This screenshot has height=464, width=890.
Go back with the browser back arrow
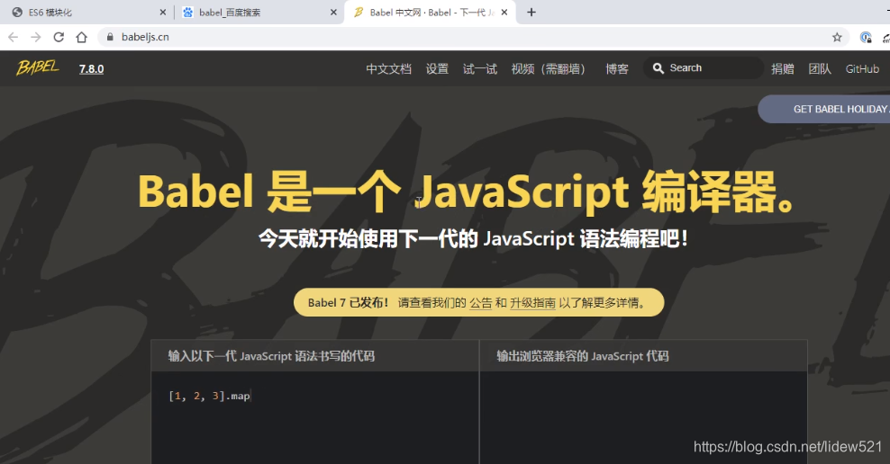click(13, 37)
